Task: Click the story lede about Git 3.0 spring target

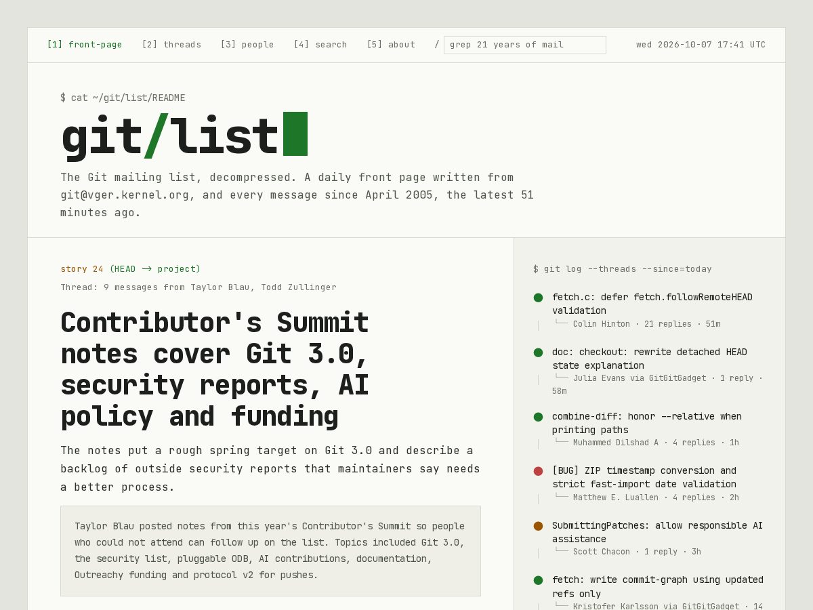Action: (x=270, y=469)
